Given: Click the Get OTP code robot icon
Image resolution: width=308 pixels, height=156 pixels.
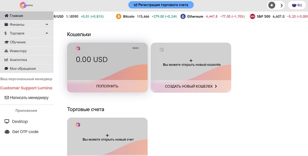Looking at the screenshot, I should point(7,132).
